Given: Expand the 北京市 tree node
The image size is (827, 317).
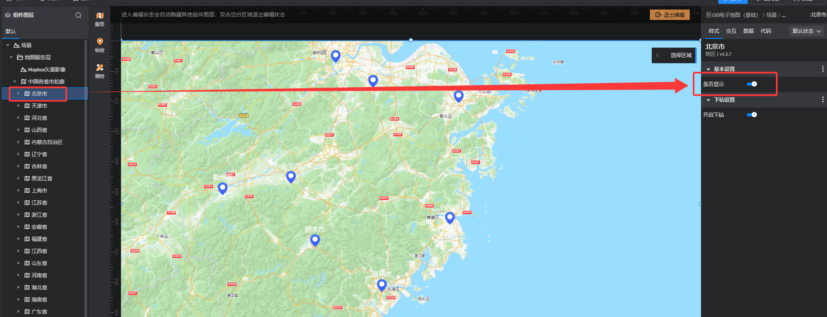Looking at the screenshot, I should point(18,94).
